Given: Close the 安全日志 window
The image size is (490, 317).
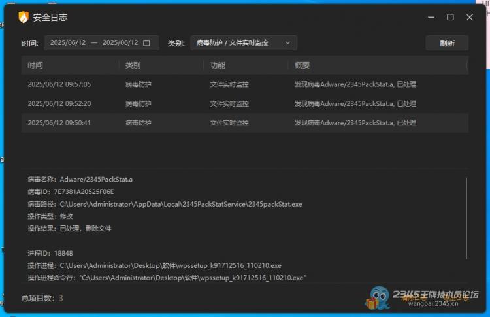Looking at the screenshot, I should (469, 17).
